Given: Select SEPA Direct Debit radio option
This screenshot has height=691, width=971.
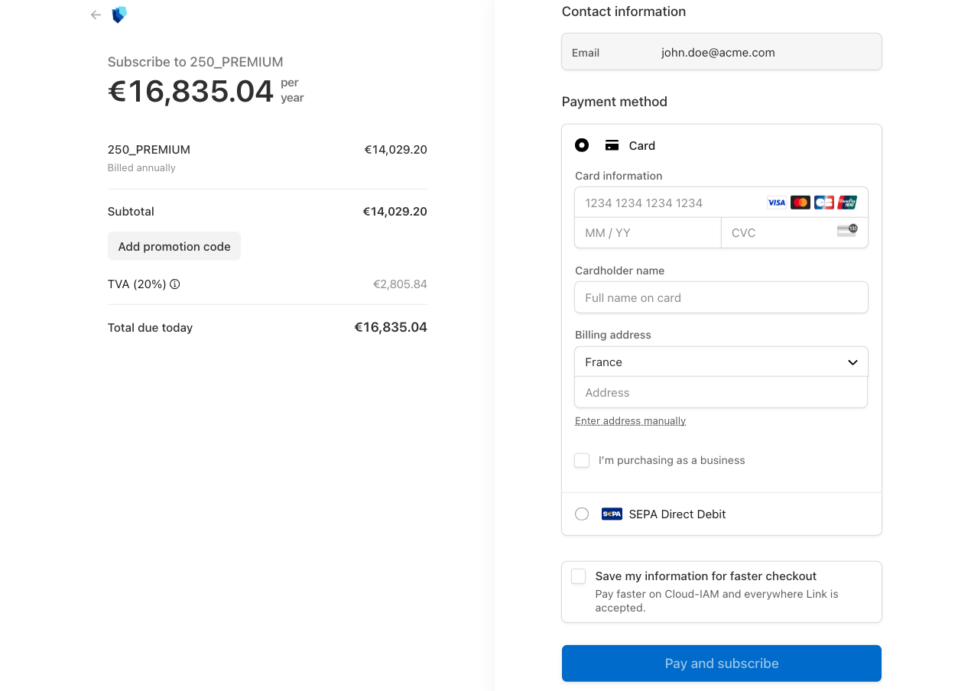Looking at the screenshot, I should click(582, 514).
